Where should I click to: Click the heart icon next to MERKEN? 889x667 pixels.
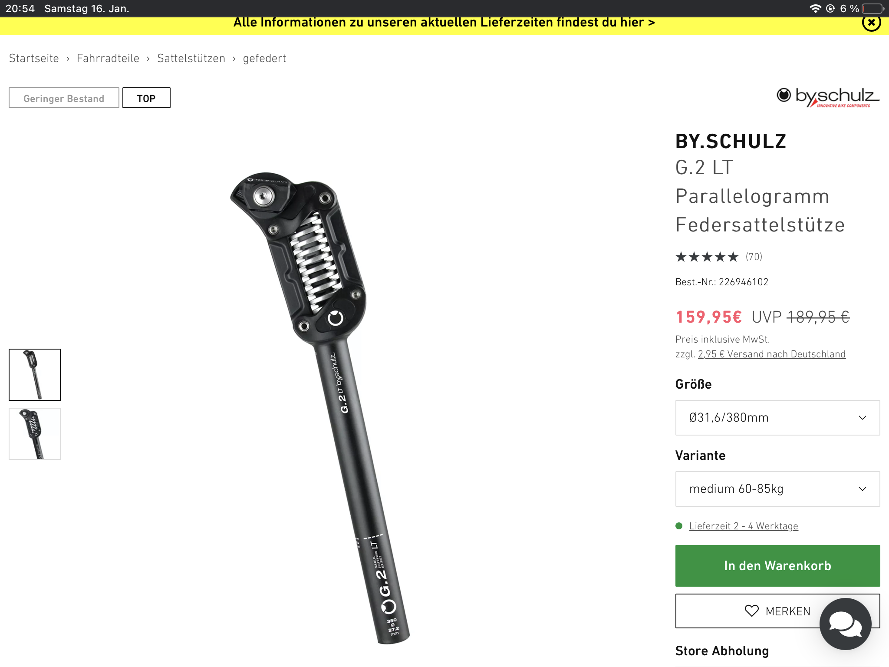pos(751,611)
